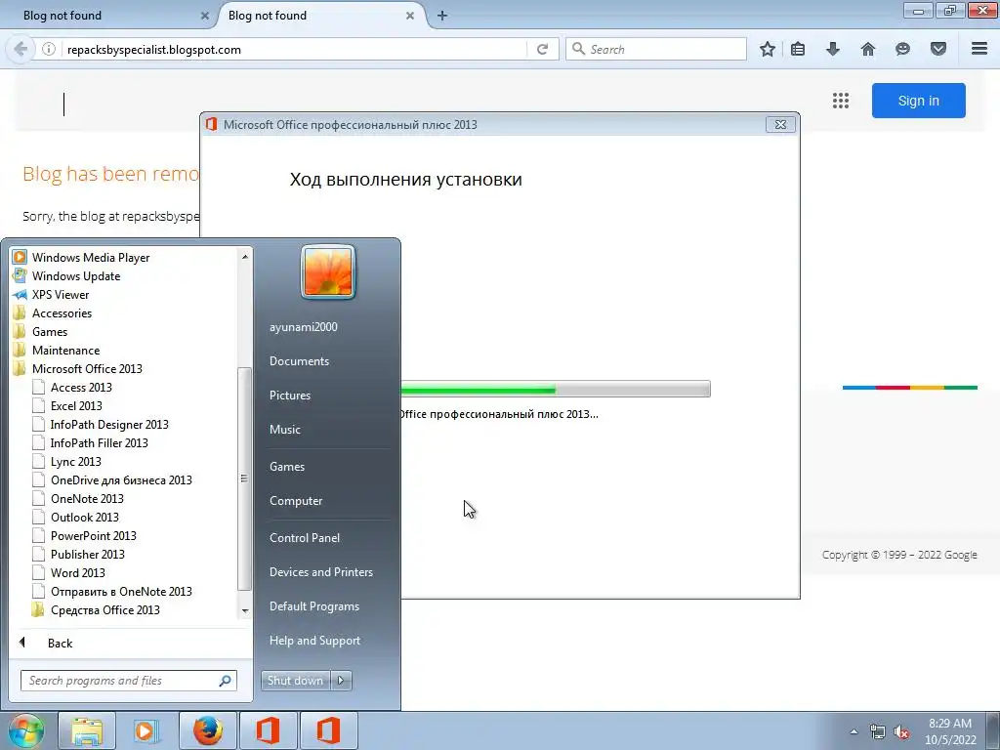
Task: Open OneDrive для бизнеса 2013
Action: [x=121, y=479]
